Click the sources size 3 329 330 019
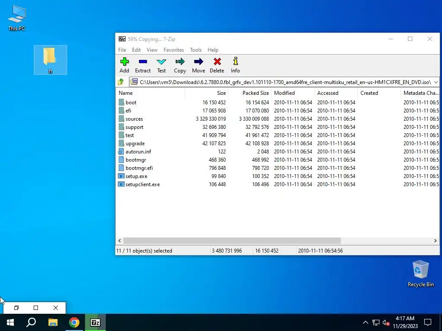442x331 pixels. tap(211, 119)
